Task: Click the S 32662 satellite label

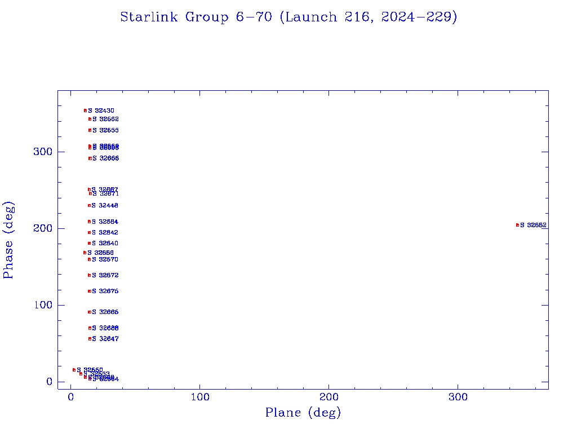Action: [x=105, y=119]
